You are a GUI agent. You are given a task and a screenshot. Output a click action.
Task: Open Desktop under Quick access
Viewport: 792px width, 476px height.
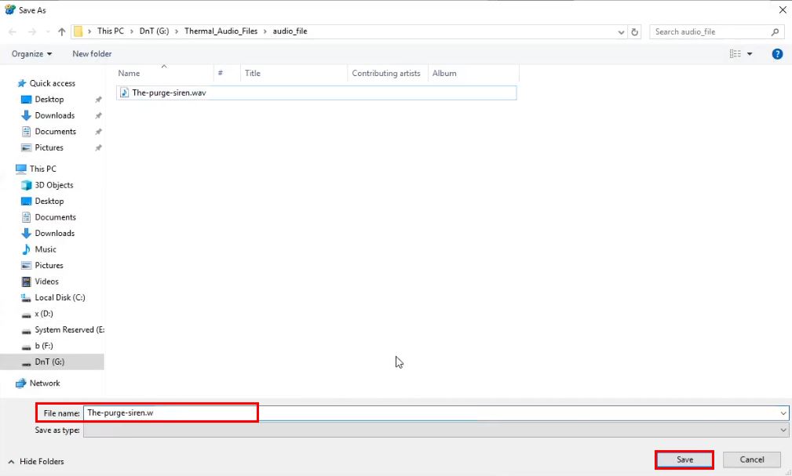[x=49, y=100]
